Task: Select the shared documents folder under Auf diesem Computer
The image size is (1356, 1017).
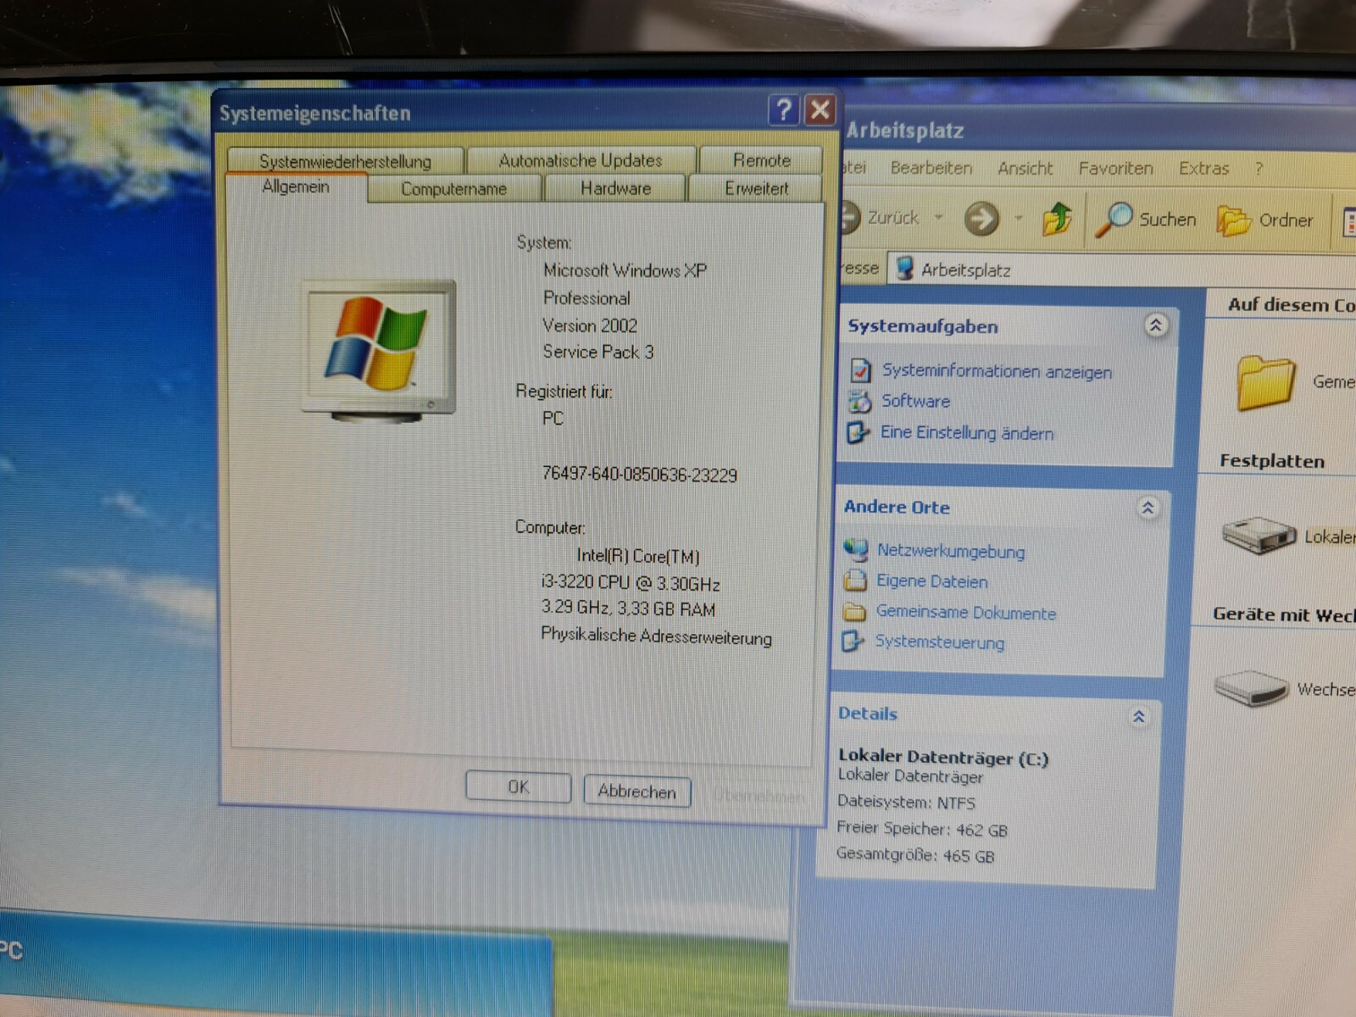Action: pos(1266,382)
